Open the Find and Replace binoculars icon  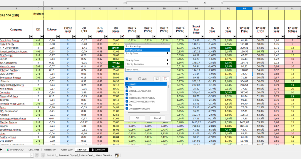(117, 155)
